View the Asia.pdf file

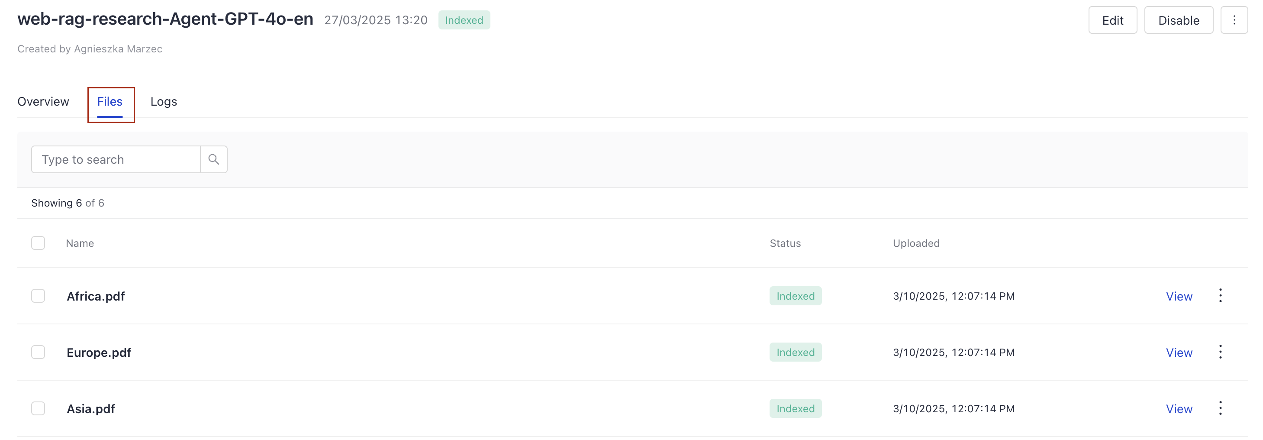click(1179, 408)
